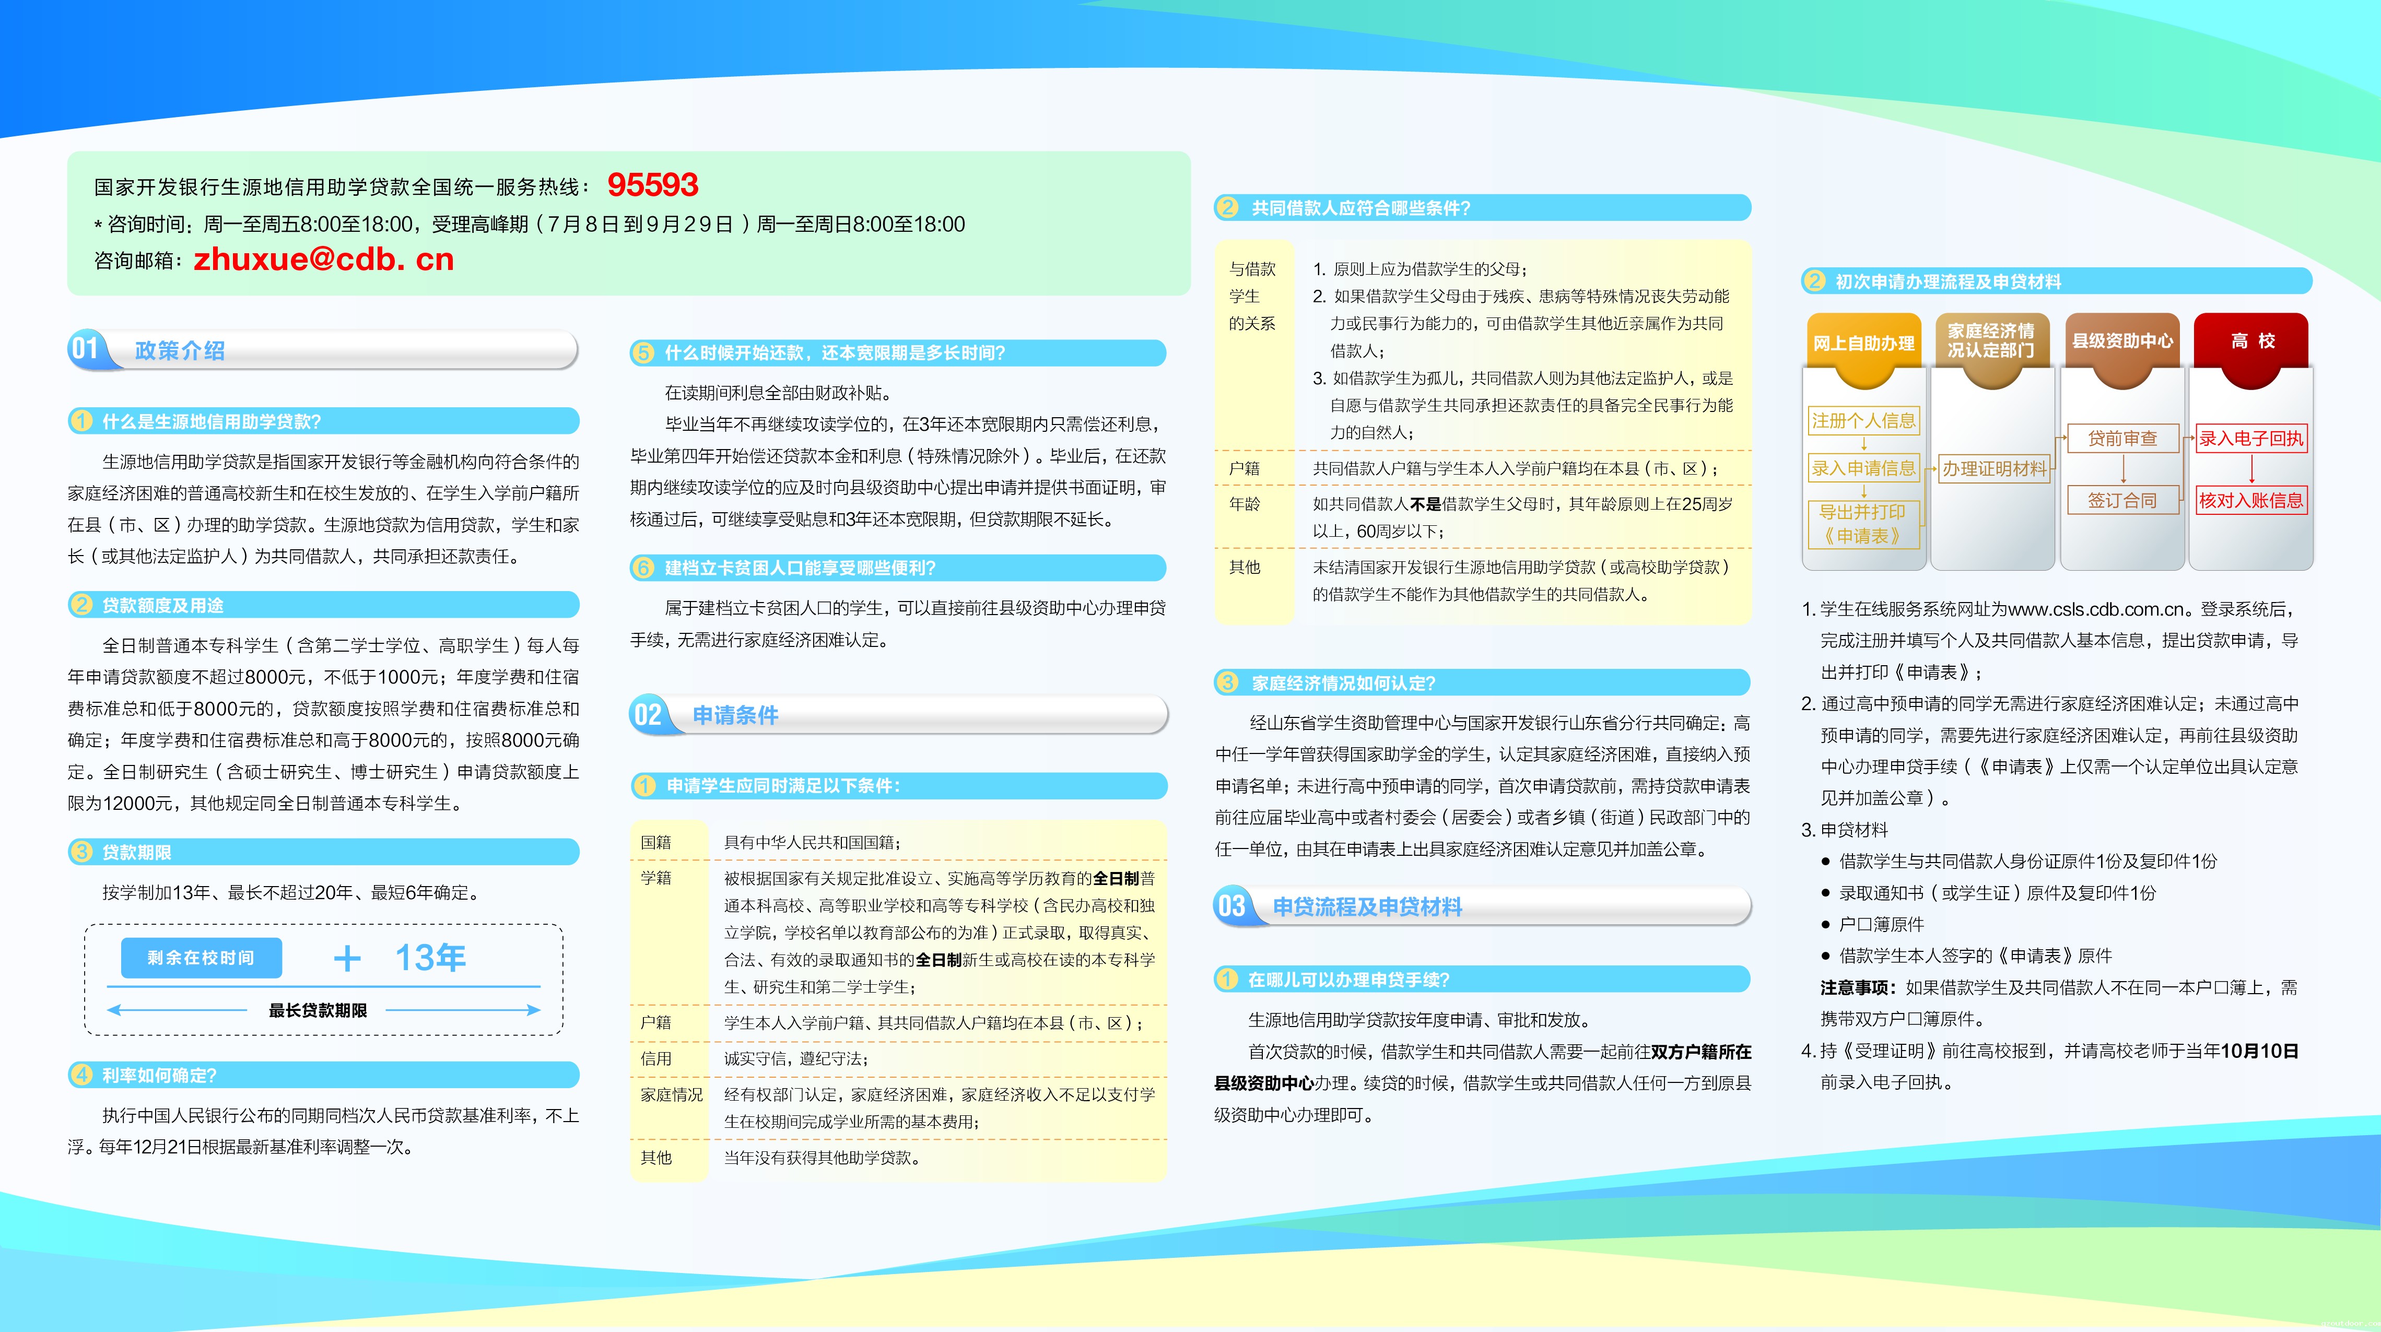Screen dimensions: 2381x1332
Task: Select the 县级资助中心 column header
Action: (x=2122, y=341)
